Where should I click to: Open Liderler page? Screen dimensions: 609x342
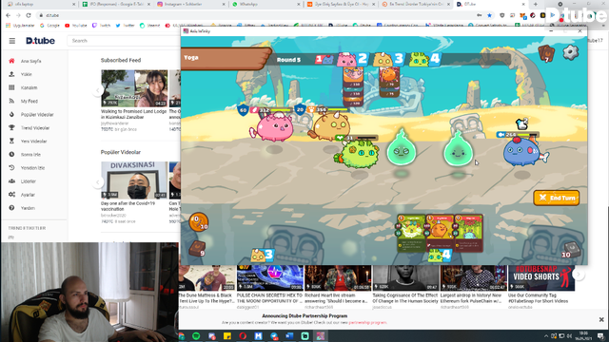tap(29, 181)
